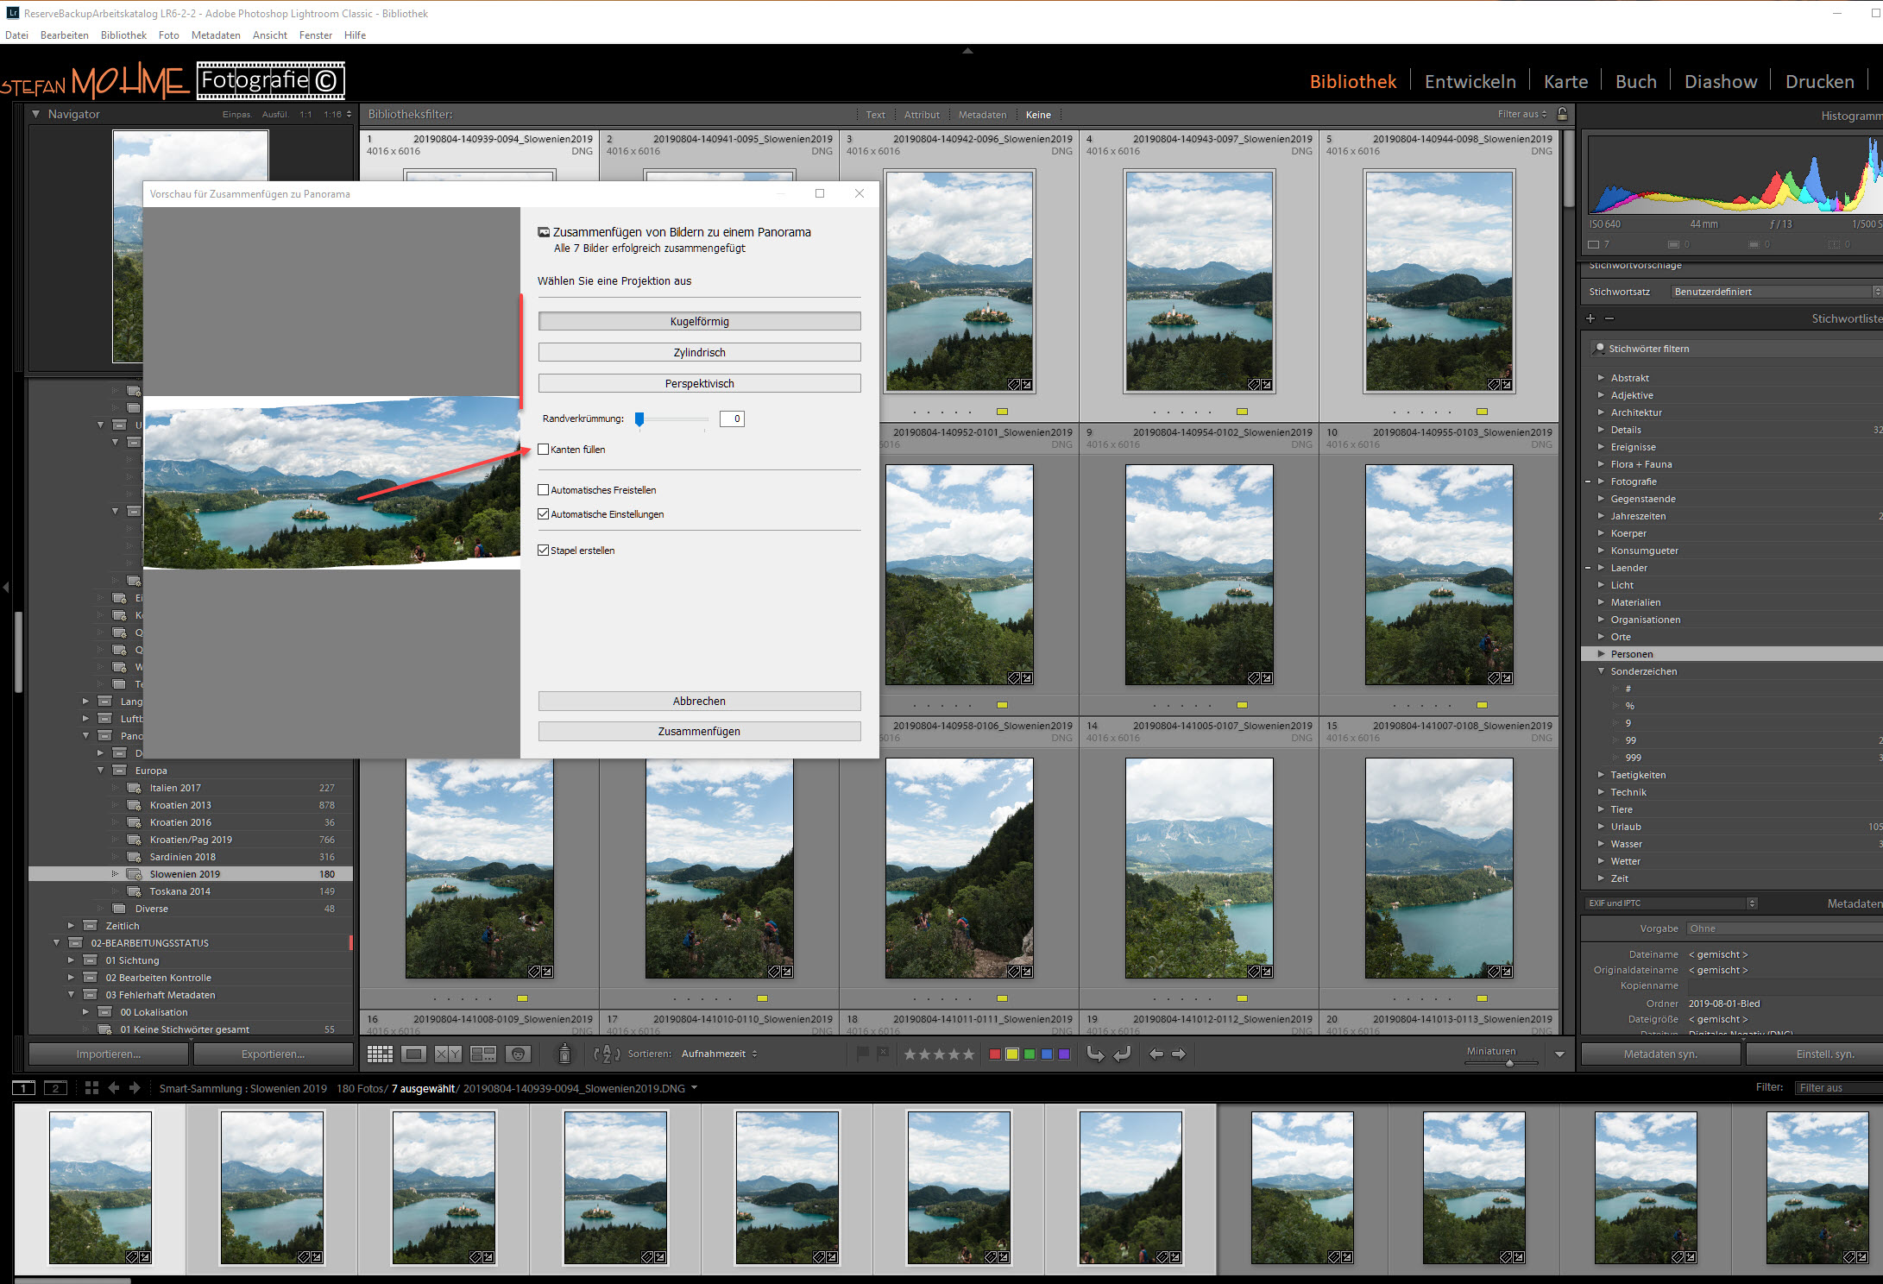Set red color label
This screenshot has height=1284, width=1883.
(995, 1054)
